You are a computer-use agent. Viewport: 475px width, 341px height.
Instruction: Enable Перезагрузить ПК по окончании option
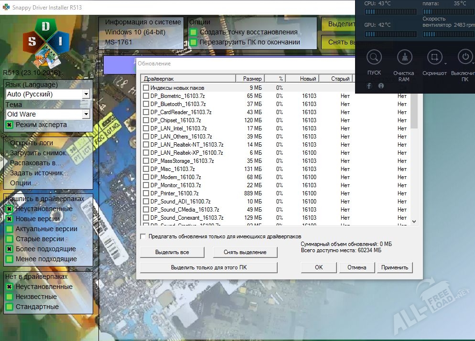pyautogui.click(x=193, y=42)
